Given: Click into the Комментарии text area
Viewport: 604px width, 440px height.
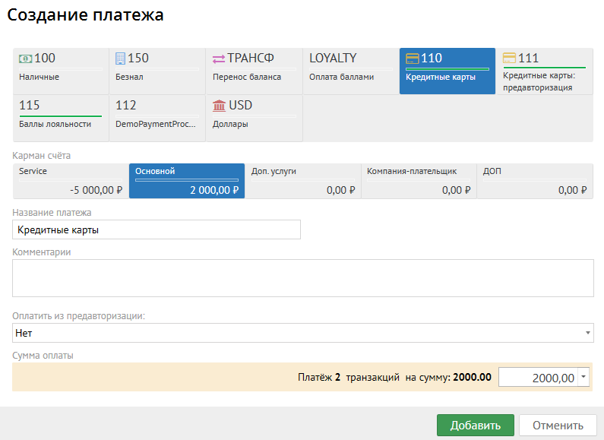Looking at the screenshot, I should click(x=303, y=278).
